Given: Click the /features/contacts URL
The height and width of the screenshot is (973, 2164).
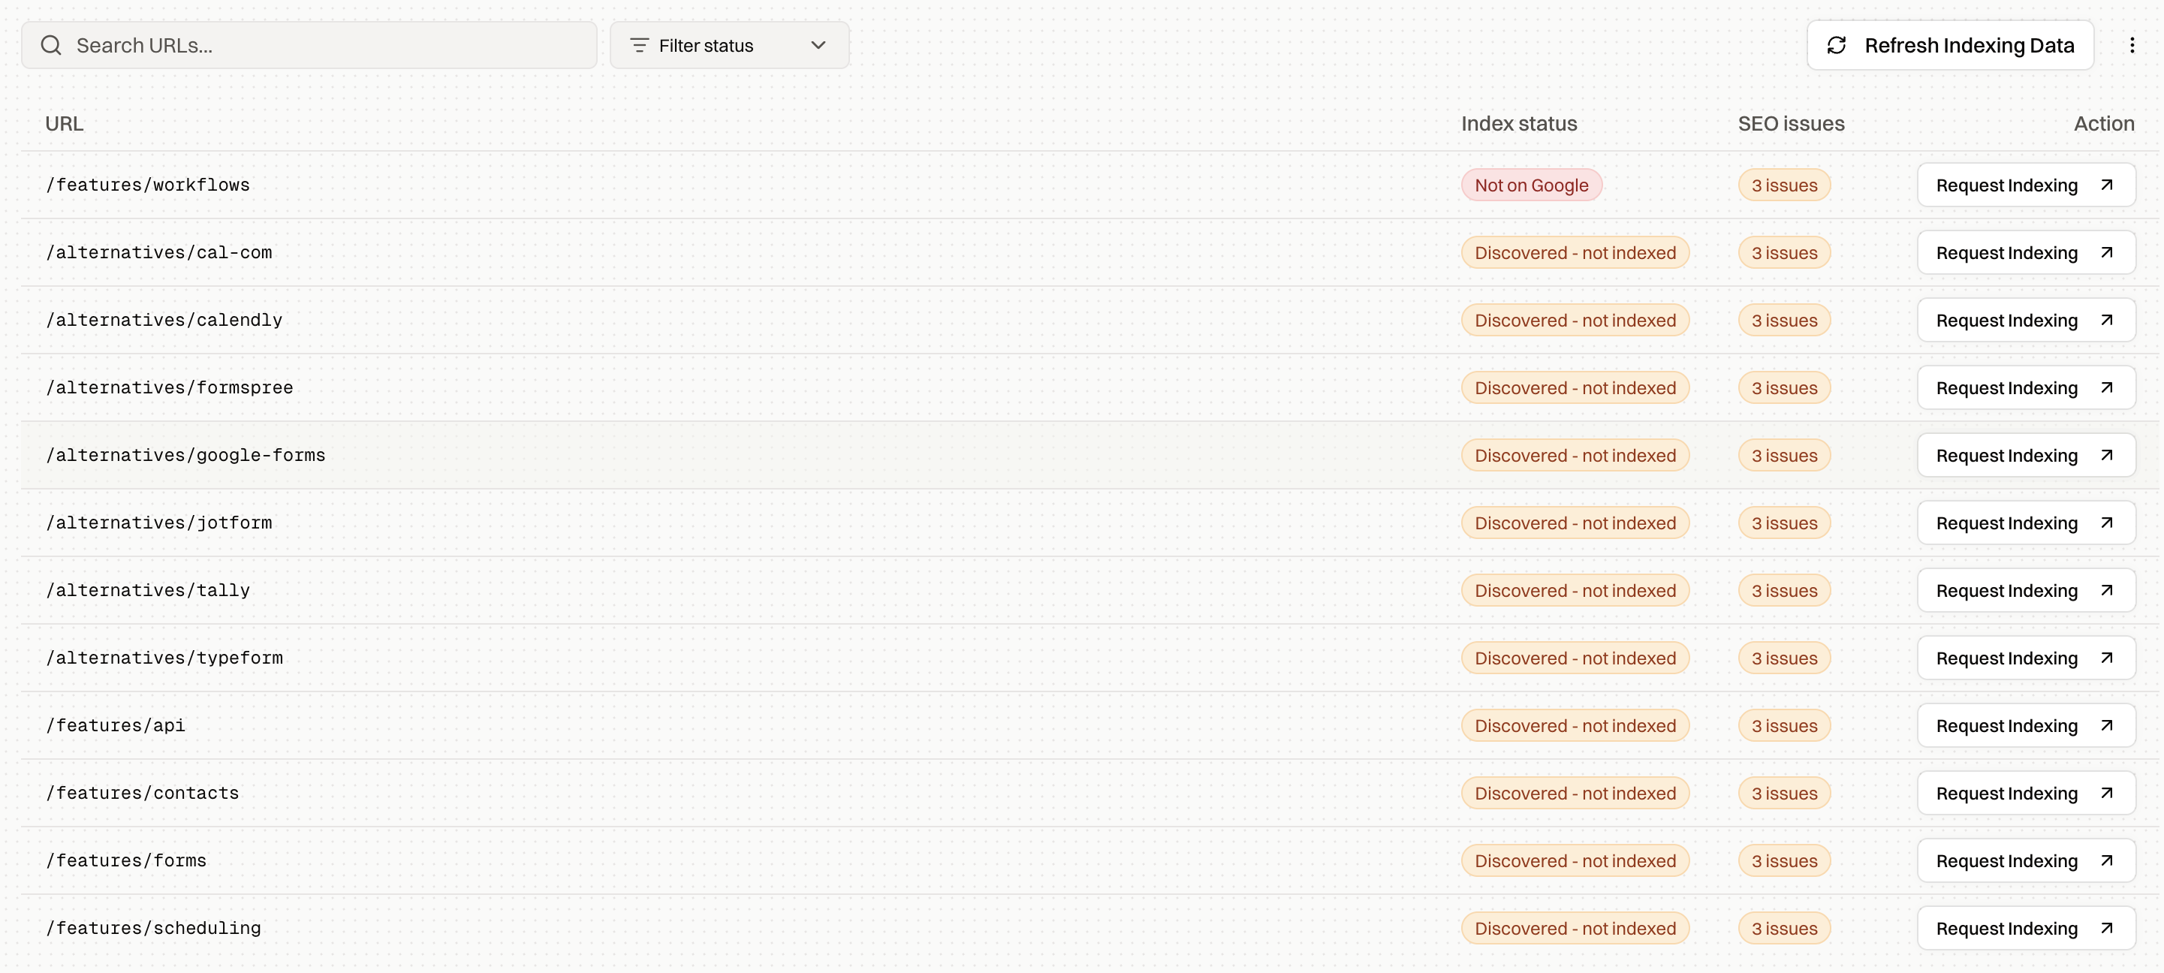Looking at the screenshot, I should (143, 793).
